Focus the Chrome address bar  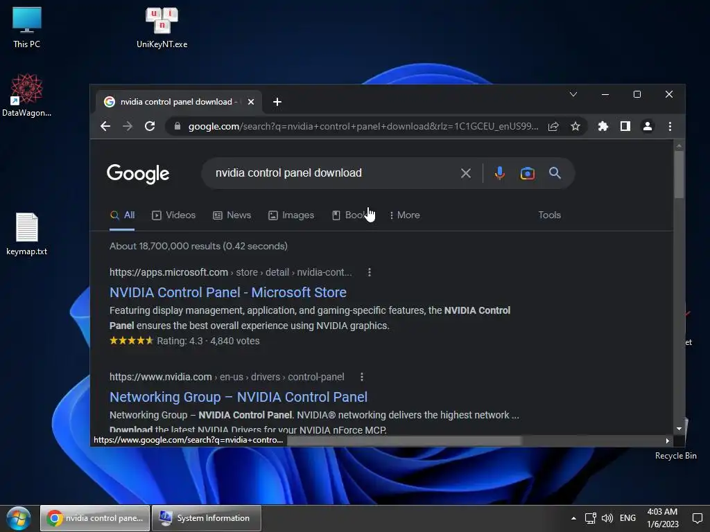click(362, 126)
